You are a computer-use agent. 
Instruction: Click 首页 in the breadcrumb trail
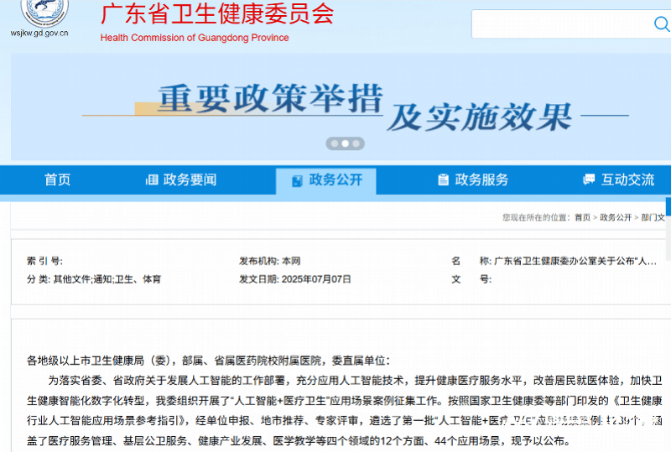[x=582, y=217]
